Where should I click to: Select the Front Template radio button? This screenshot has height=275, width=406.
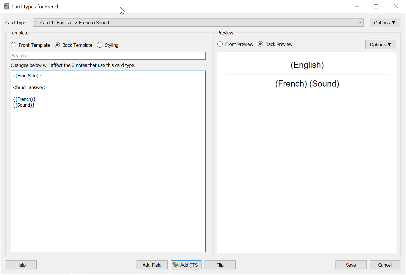click(x=13, y=45)
